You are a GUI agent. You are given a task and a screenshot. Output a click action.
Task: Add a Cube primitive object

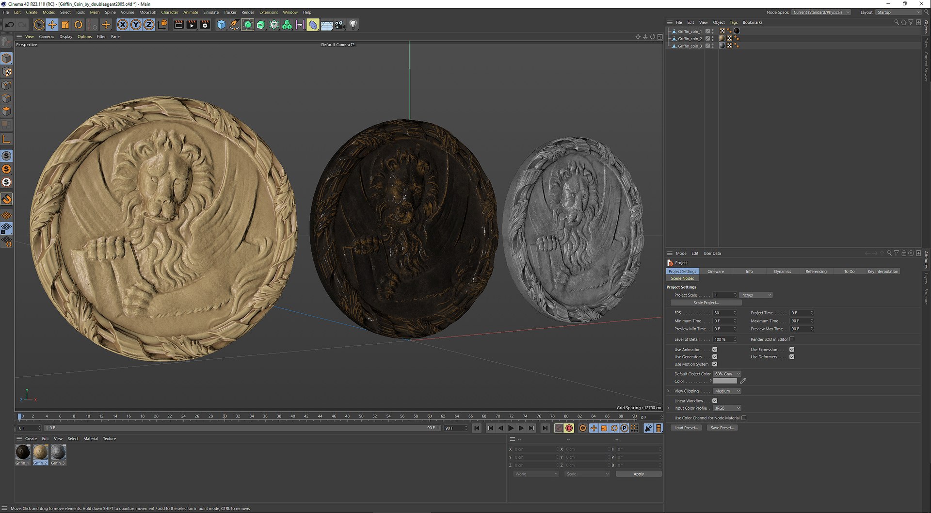click(222, 25)
